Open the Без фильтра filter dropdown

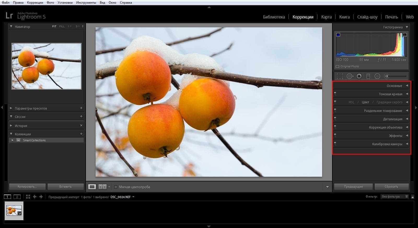(394, 197)
